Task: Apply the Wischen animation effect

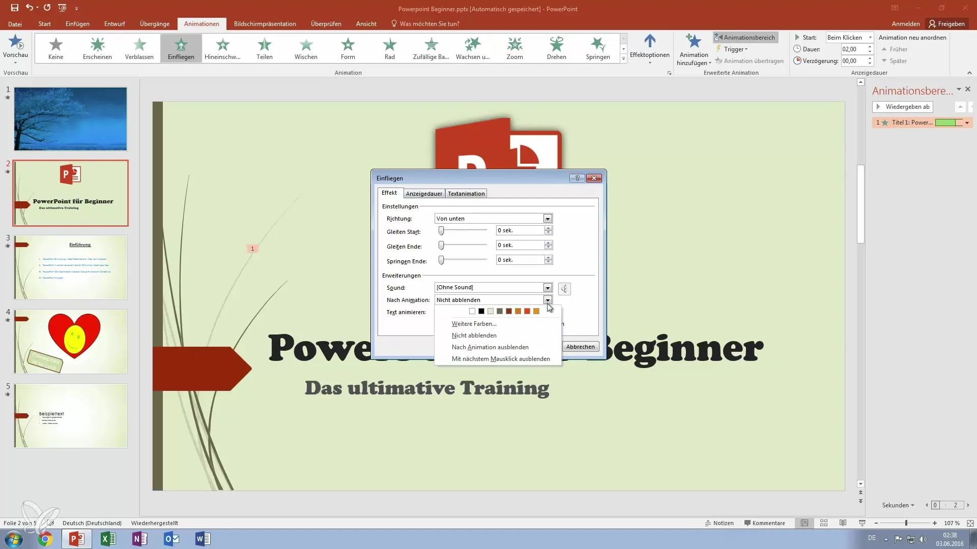Action: [306, 48]
